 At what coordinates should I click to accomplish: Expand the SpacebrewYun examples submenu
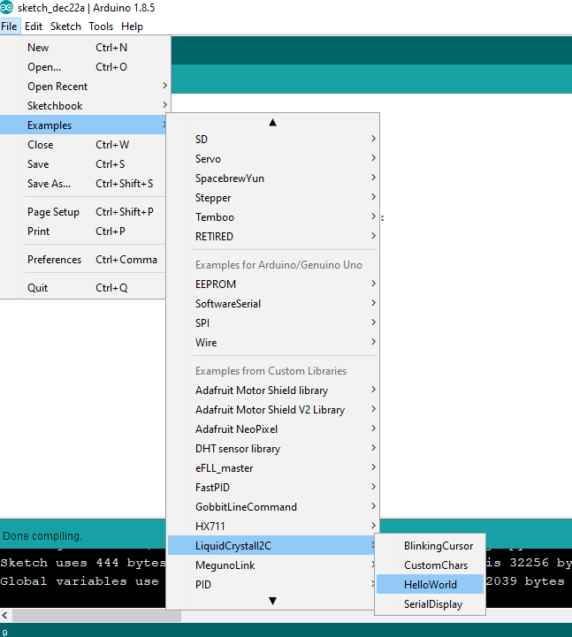click(273, 178)
